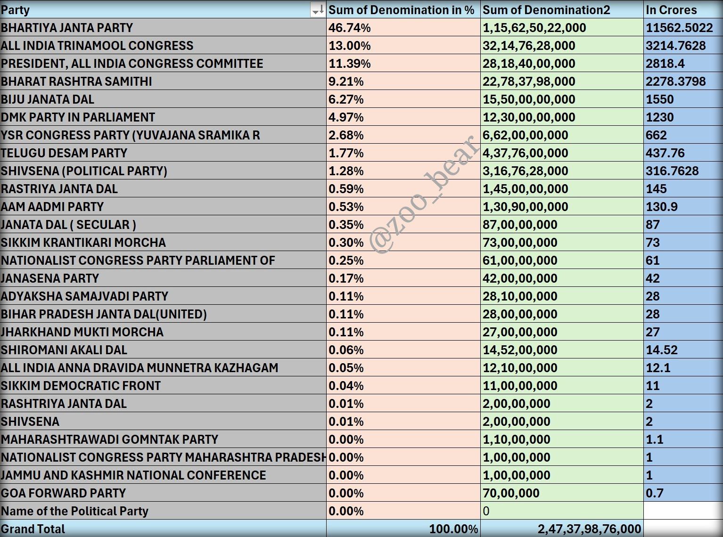Select NATIONALIST CONGRESS PARTY MAHARASHTRA PRADESH cell
This screenshot has width=723, height=537.
point(163,457)
